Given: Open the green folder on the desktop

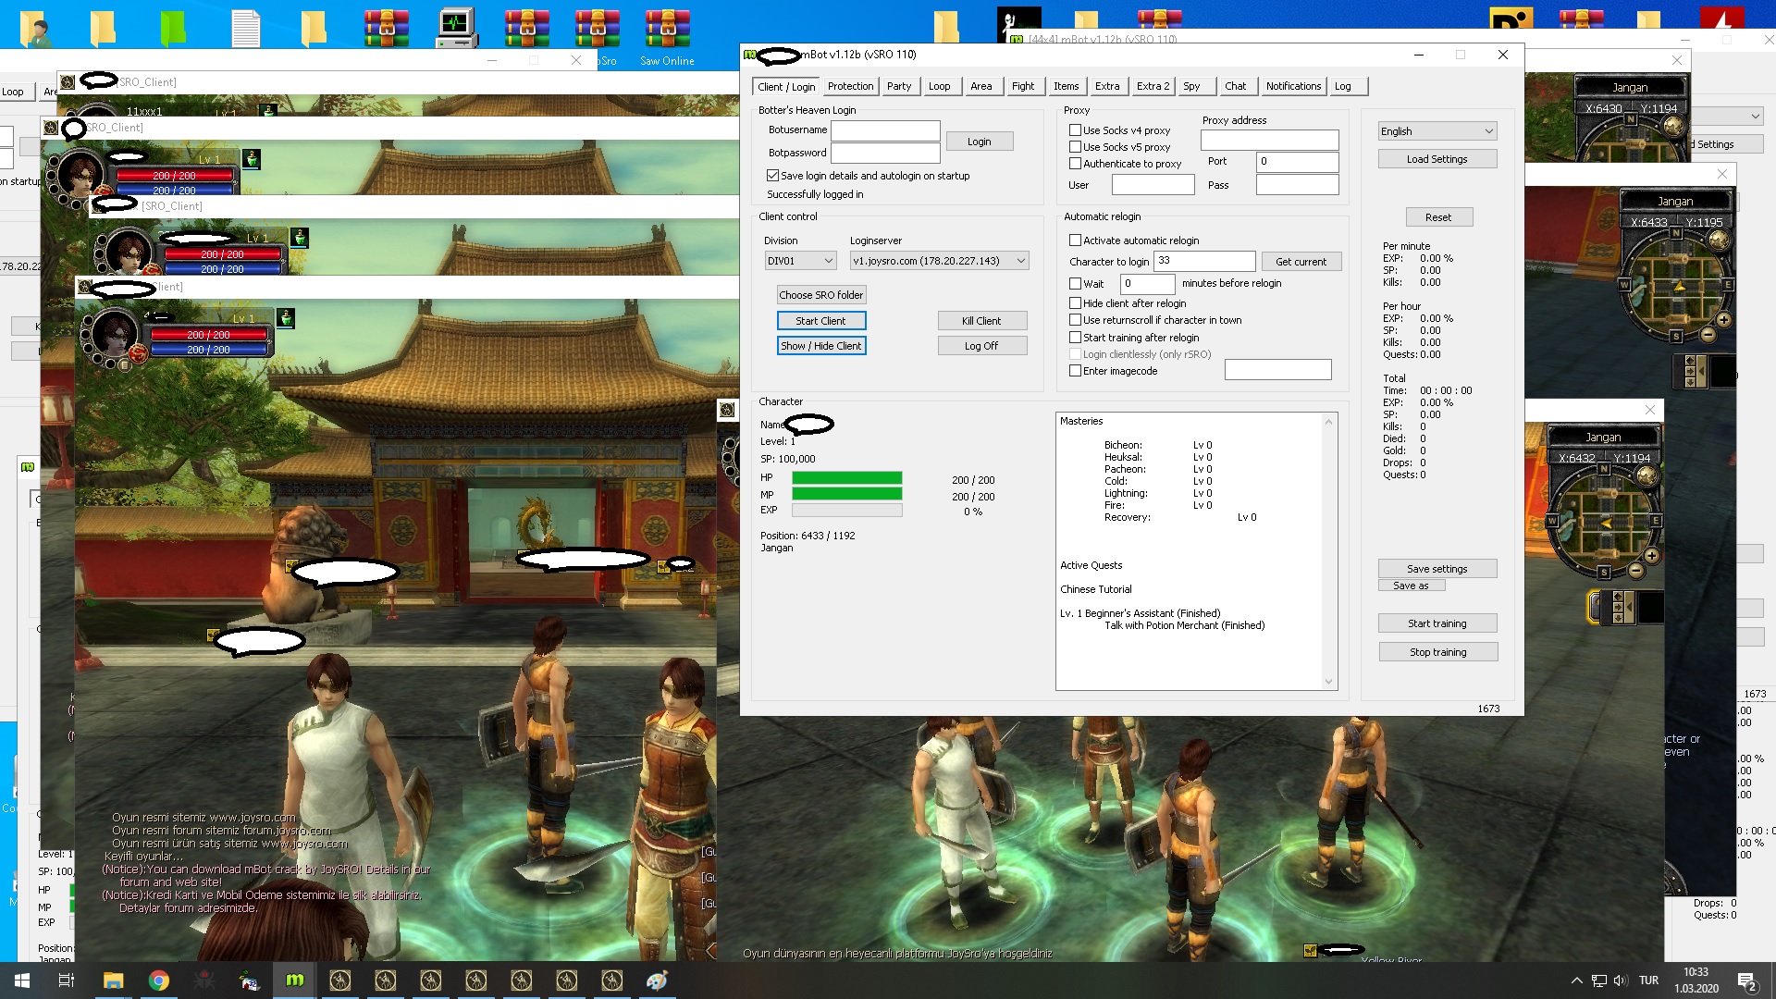Looking at the screenshot, I should [173, 28].
